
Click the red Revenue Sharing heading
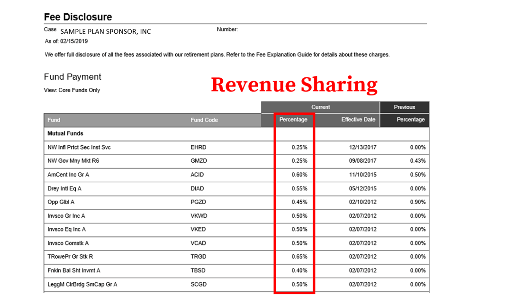click(294, 84)
